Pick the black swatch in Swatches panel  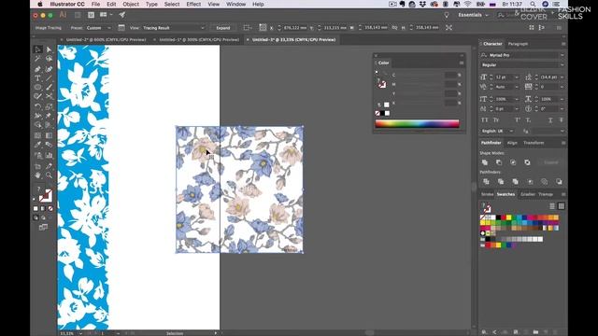498,217
